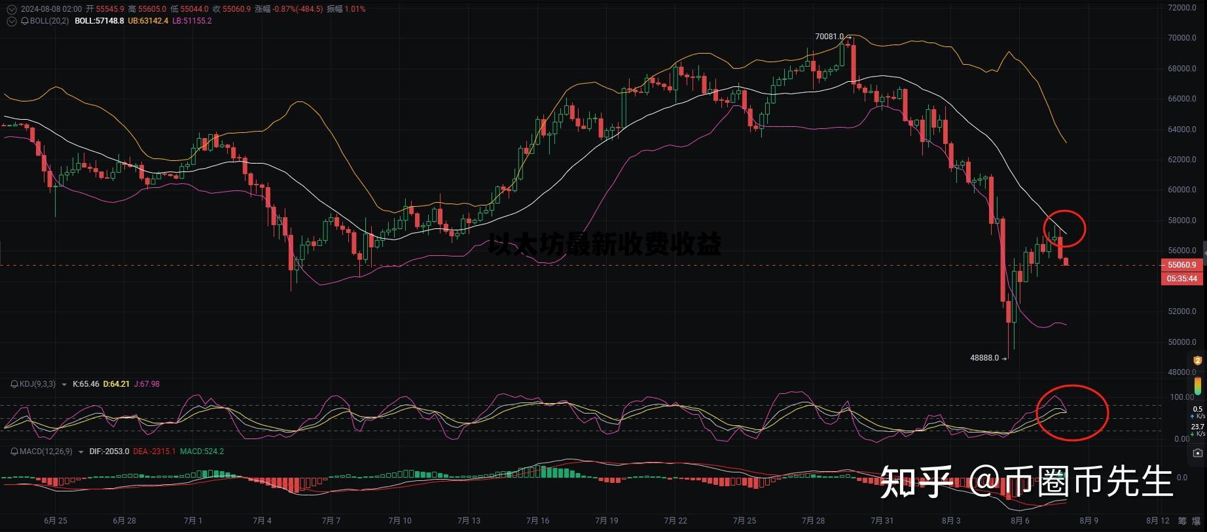Image resolution: width=1207 pixels, height=532 pixels.
Task: Open the orange shield badge
Action: pos(1198,361)
